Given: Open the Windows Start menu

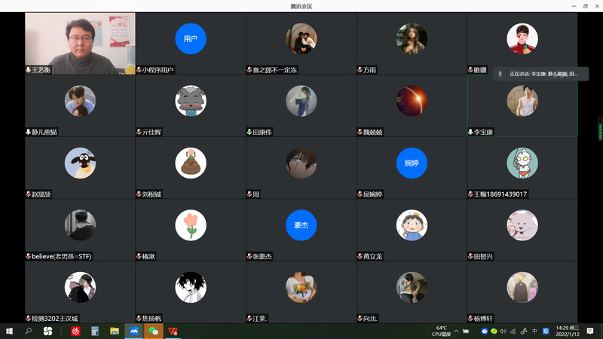Looking at the screenshot, I should click(x=10, y=331).
